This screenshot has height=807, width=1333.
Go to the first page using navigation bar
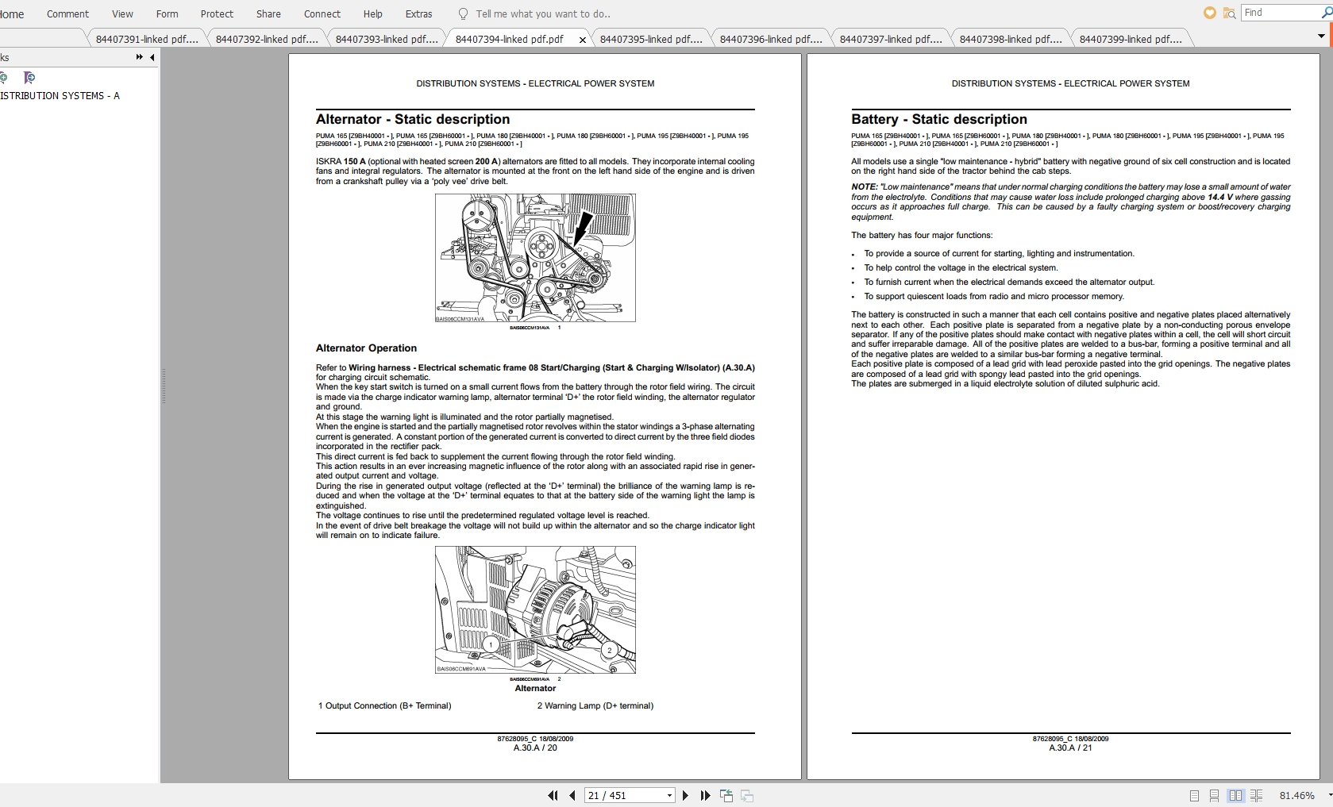[553, 795]
